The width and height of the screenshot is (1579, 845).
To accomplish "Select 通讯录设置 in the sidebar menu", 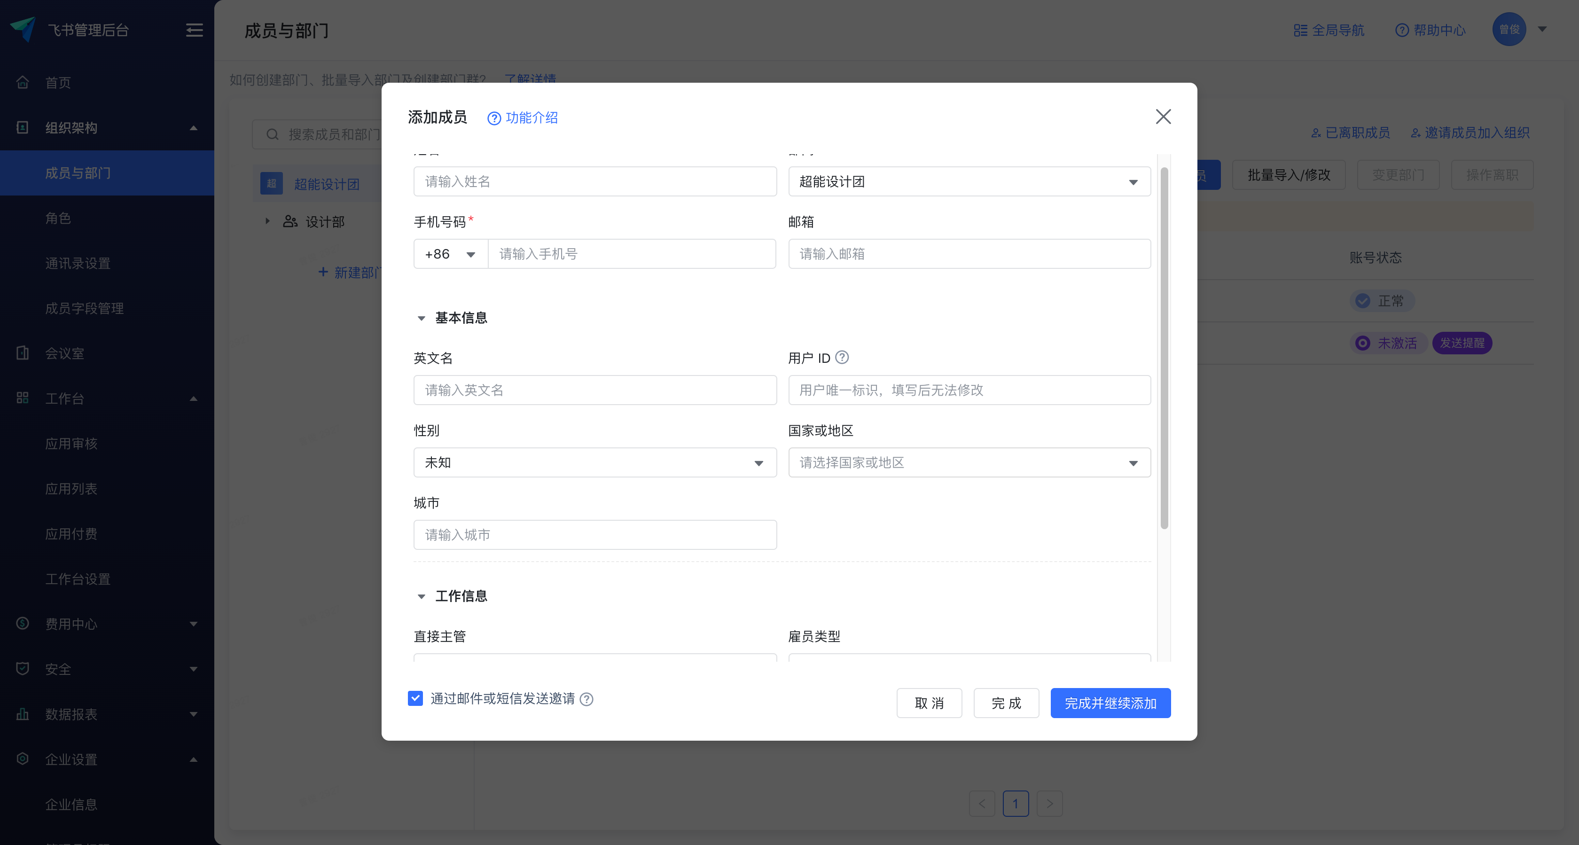I will (78, 263).
